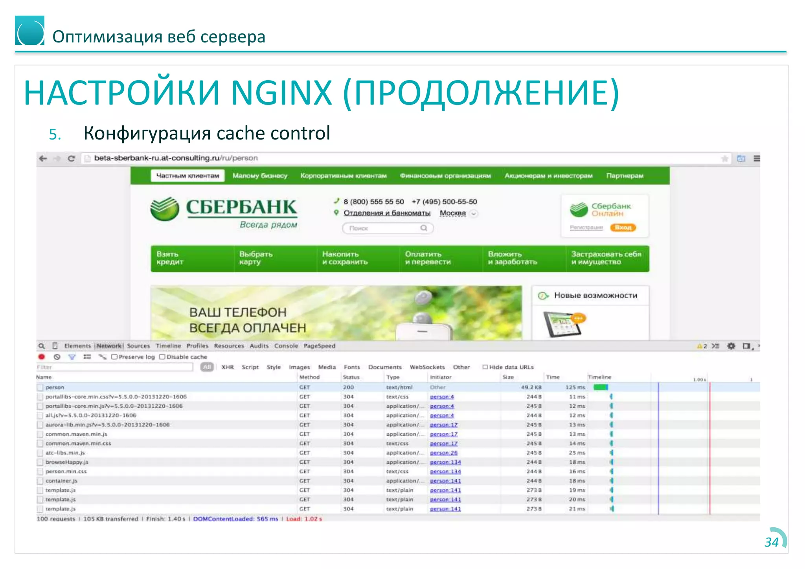The image size is (805, 569).
Task: Show DevTools console drawer icon
Action: click(716, 346)
